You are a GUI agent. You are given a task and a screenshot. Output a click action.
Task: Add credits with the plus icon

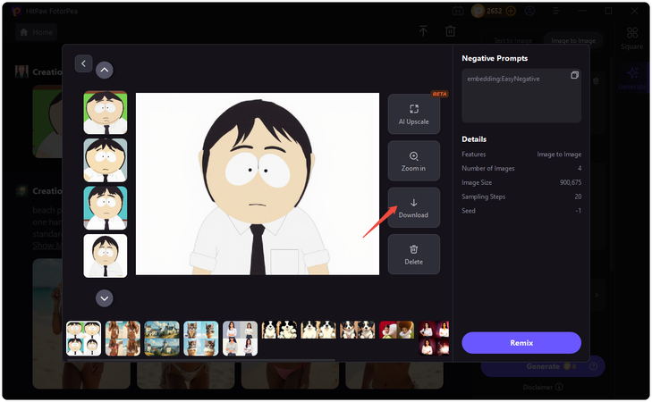pyautogui.click(x=511, y=12)
